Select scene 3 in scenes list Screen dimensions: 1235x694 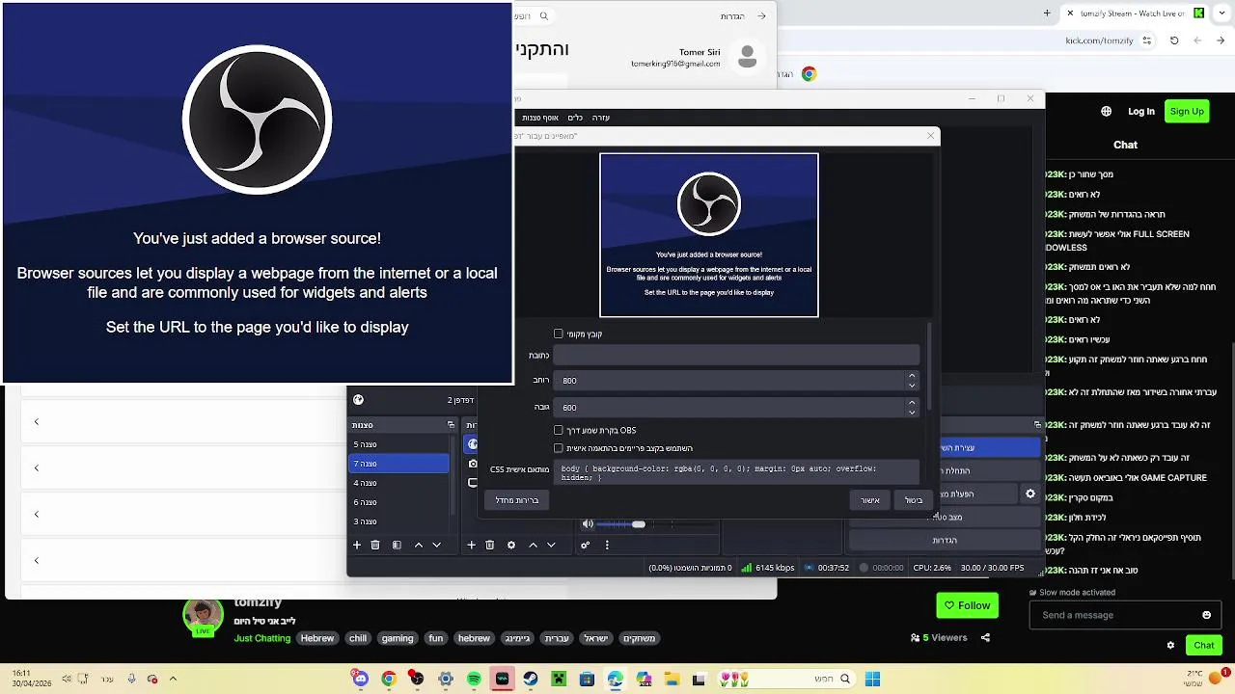point(399,521)
